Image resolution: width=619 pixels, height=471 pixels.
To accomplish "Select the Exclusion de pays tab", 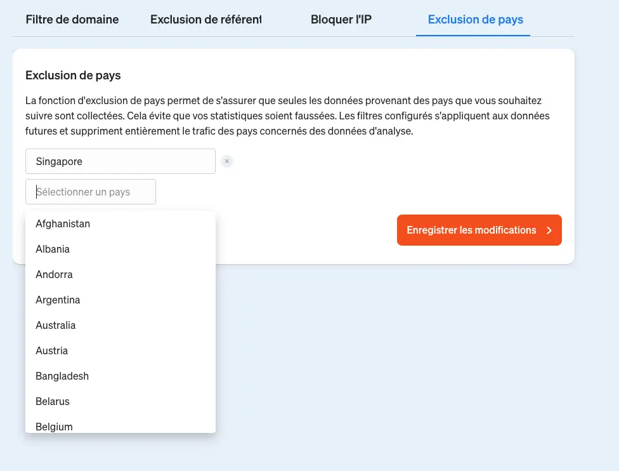I will (475, 20).
